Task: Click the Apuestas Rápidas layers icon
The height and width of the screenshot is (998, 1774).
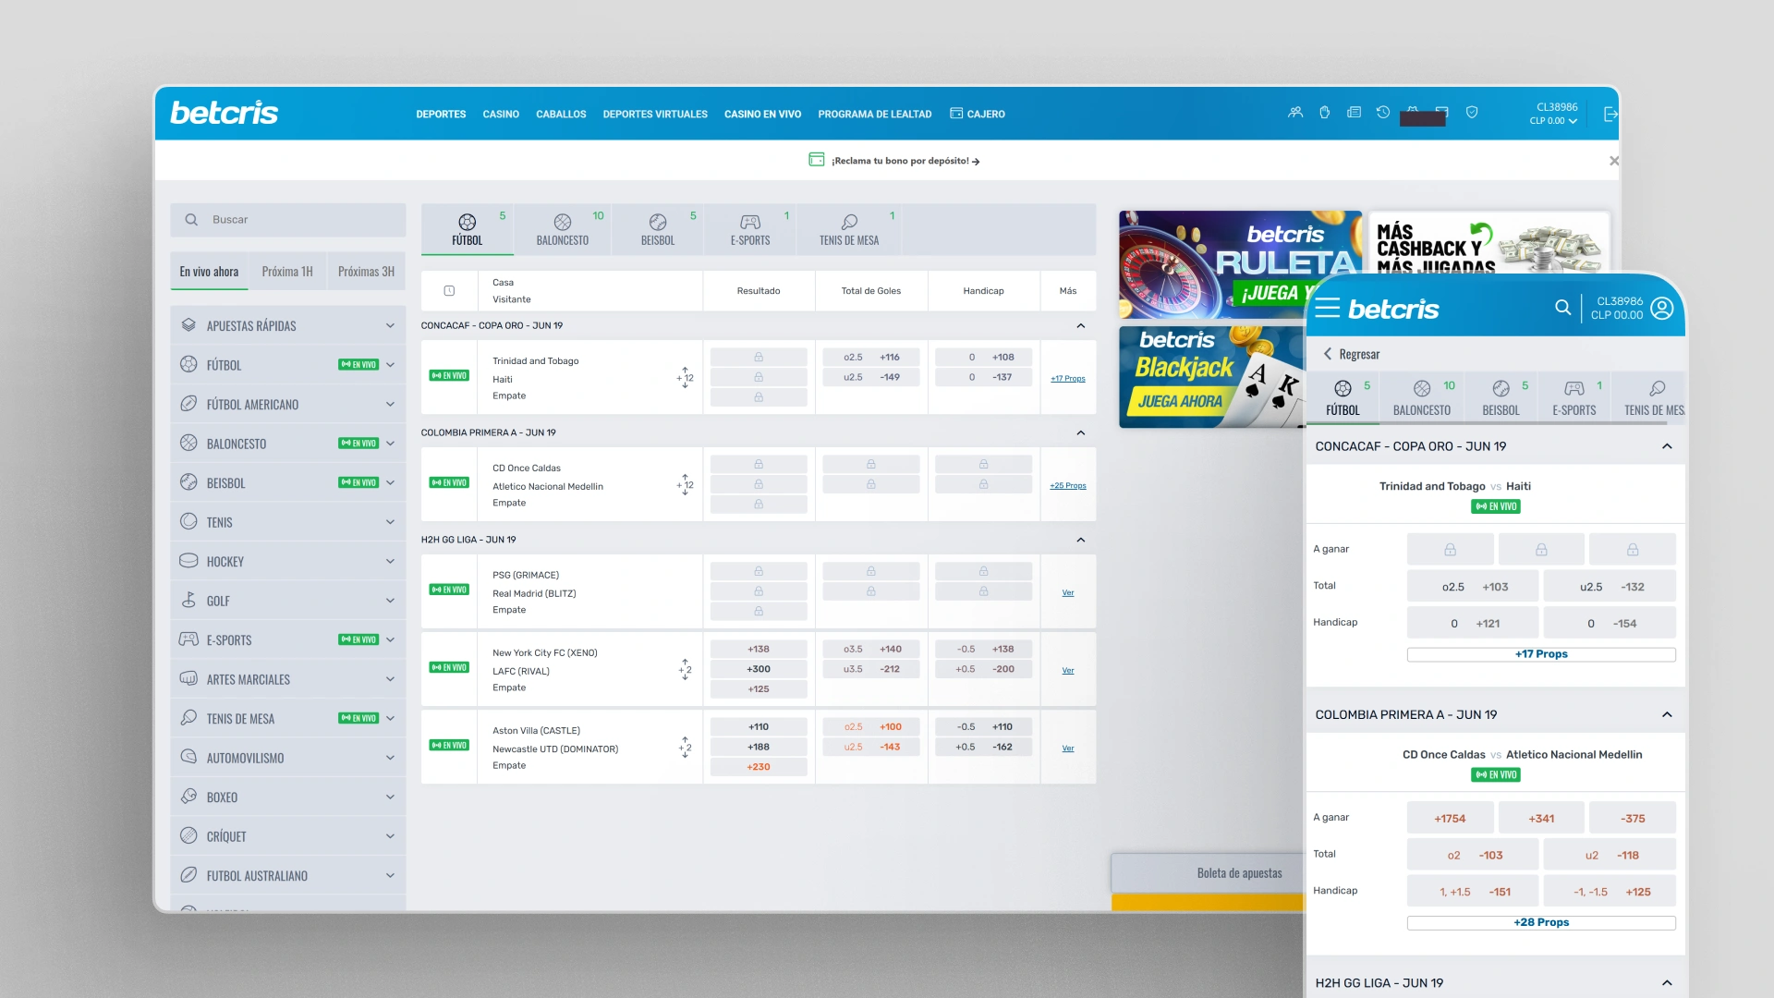Action: (x=188, y=325)
